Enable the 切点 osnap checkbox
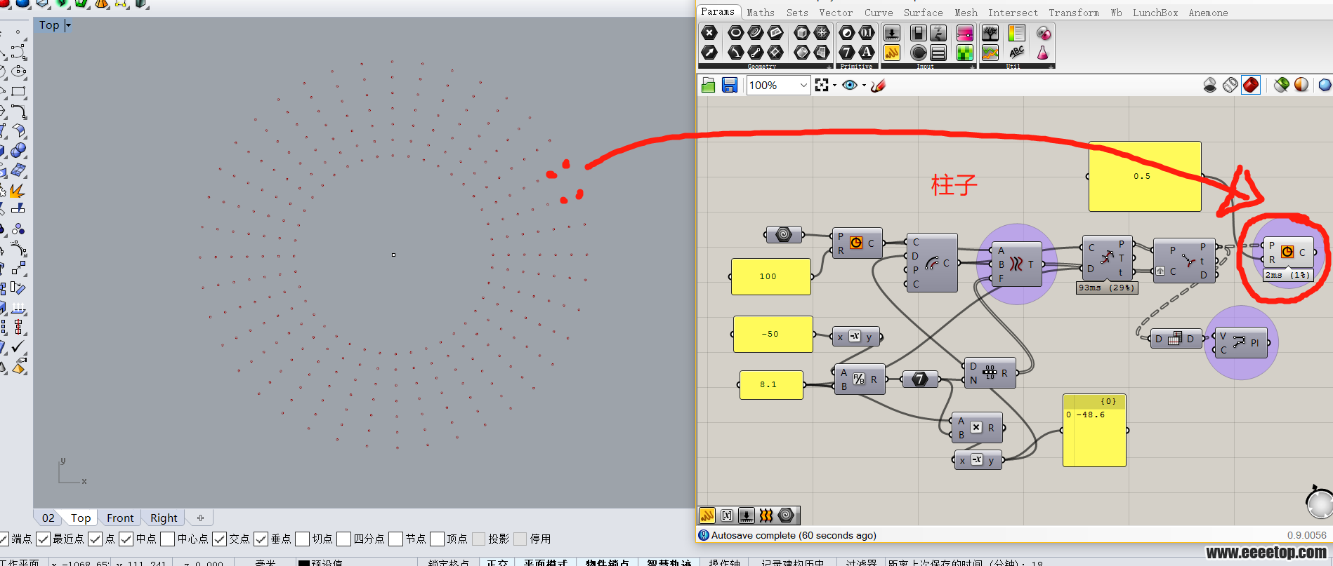The image size is (1333, 566). 303,539
